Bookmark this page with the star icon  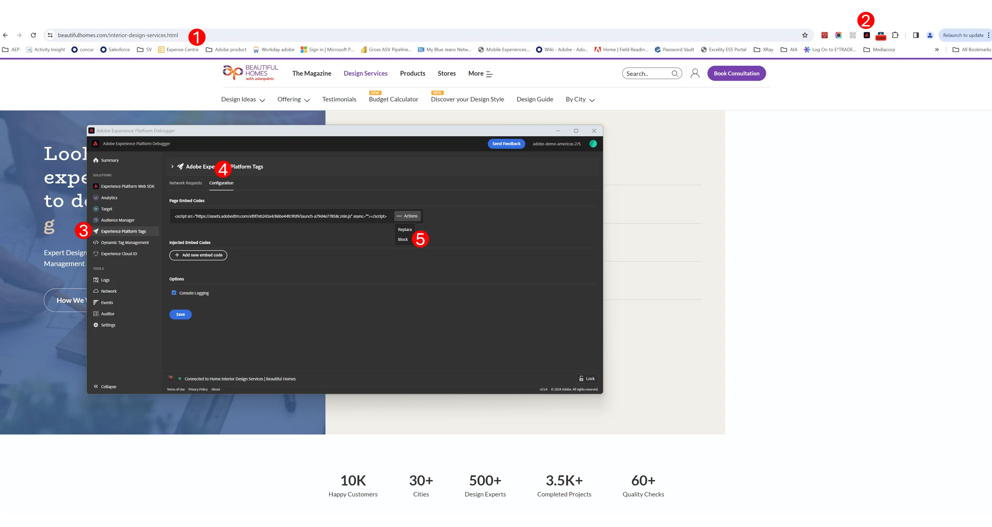click(805, 35)
